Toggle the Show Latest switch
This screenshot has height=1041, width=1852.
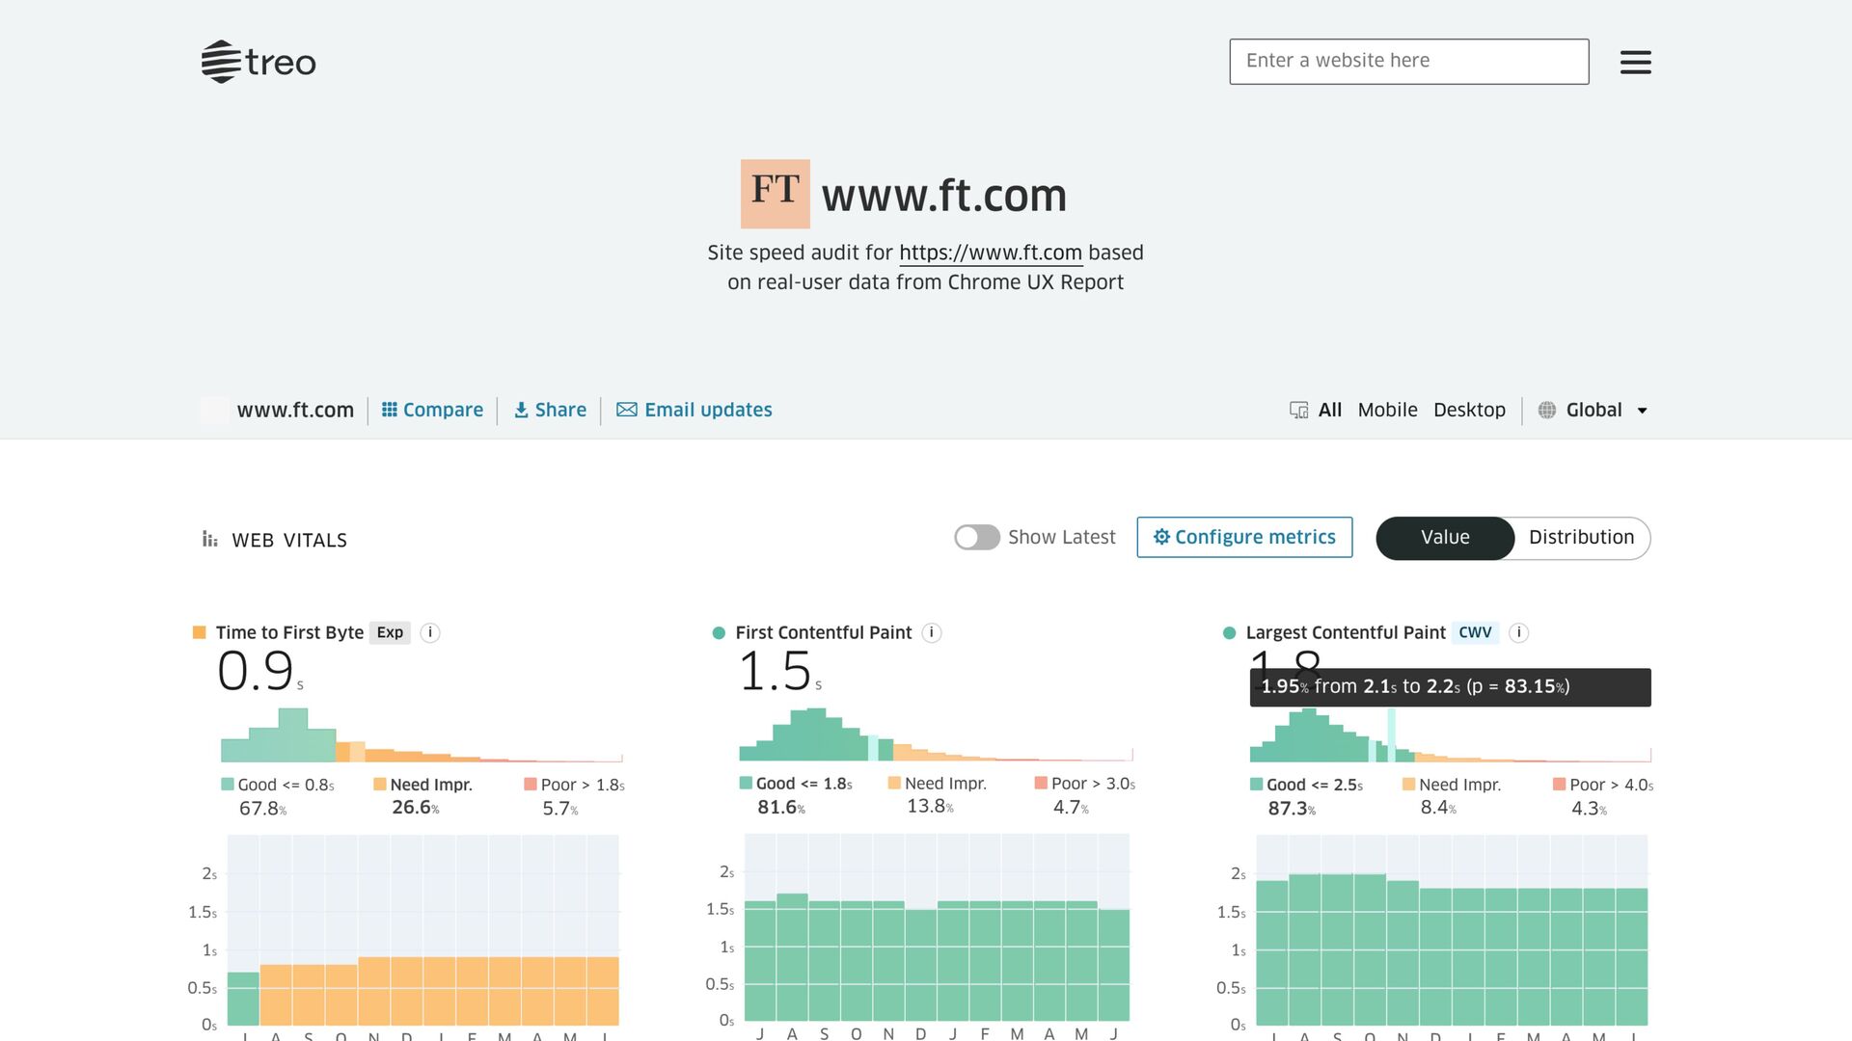tap(977, 537)
